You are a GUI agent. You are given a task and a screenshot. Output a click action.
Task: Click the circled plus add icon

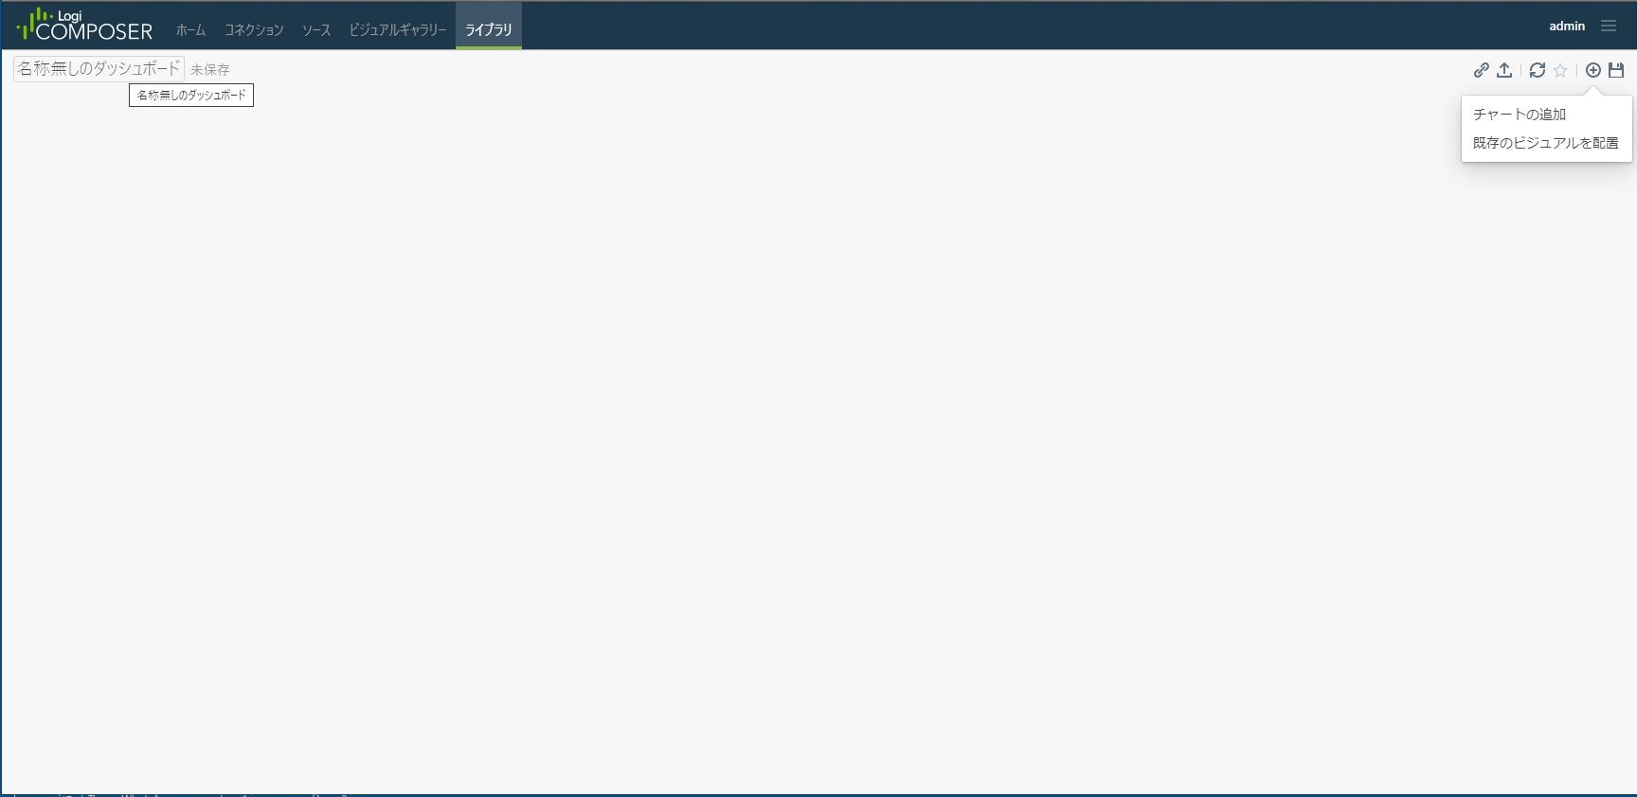point(1593,70)
